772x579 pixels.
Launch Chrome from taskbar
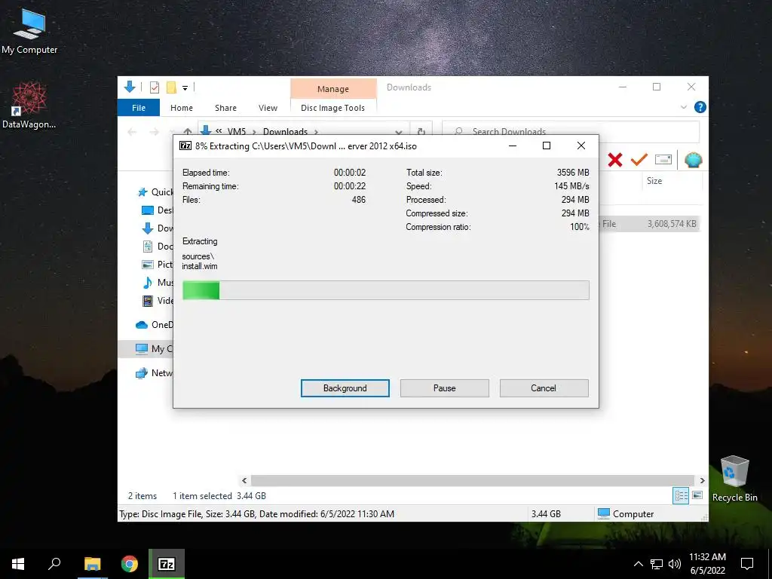[130, 564]
